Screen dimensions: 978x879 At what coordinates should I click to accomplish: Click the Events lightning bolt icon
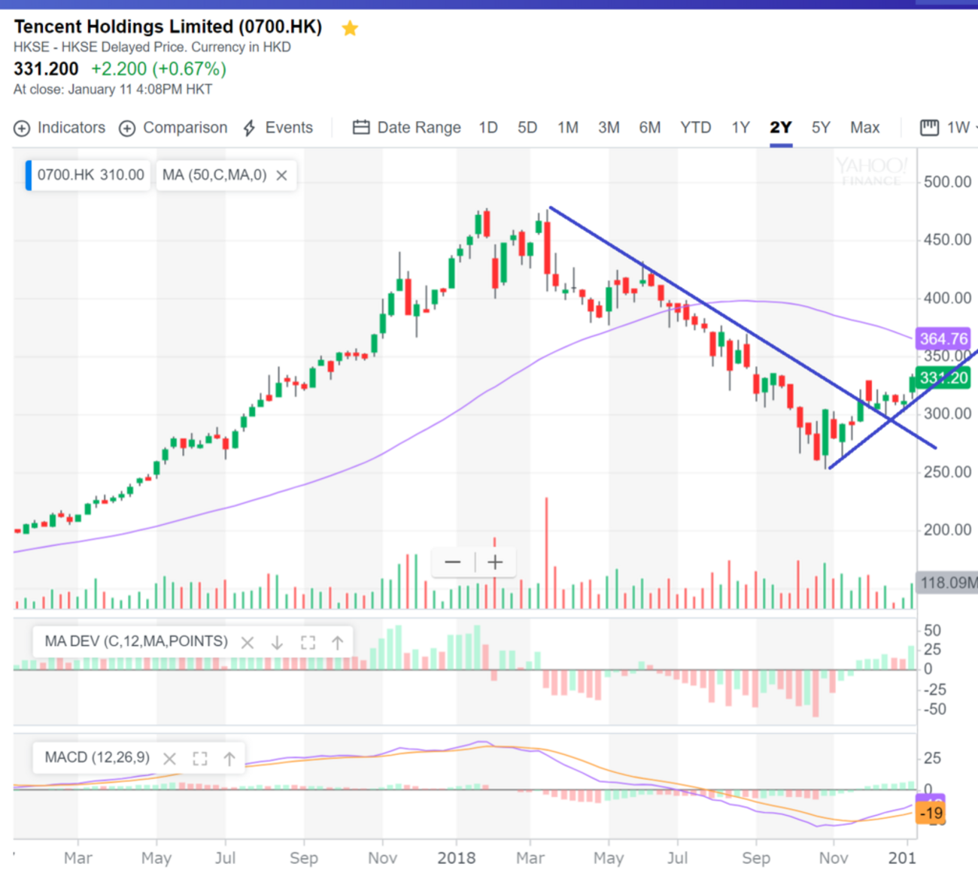[250, 129]
